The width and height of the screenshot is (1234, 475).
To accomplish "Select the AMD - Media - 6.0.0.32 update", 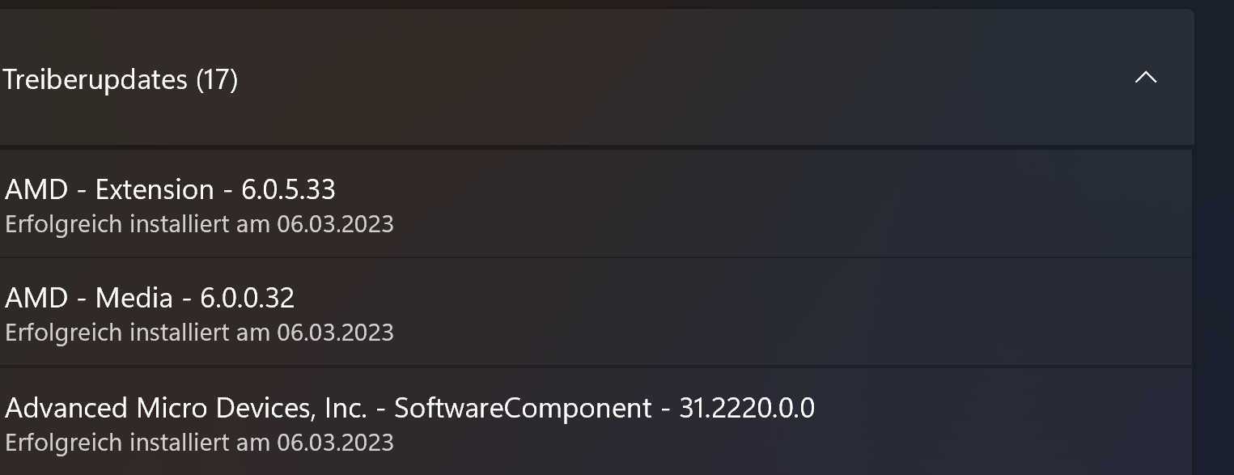I will pos(150,299).
